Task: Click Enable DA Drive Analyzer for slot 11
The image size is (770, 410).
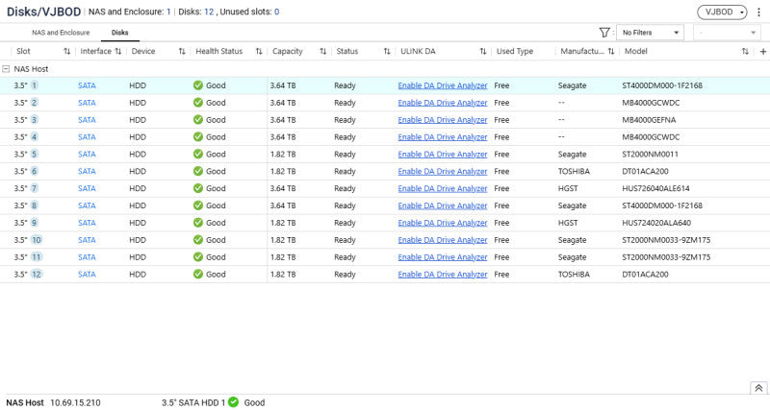Action: 443,257
